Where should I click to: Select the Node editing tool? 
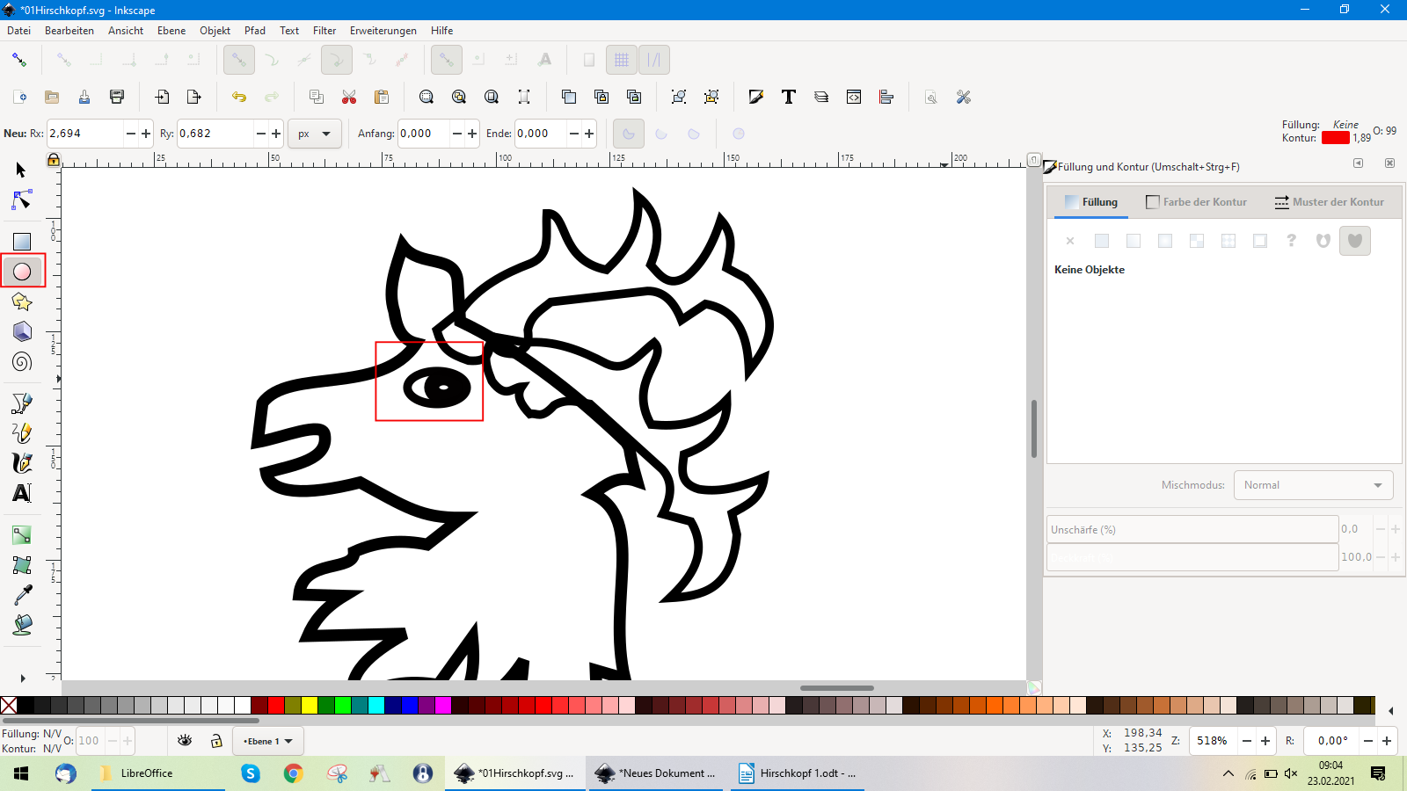tap(22, 200)
